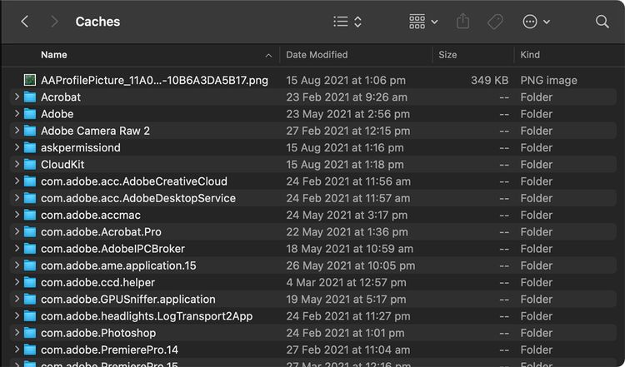Open the group-by options dropdown

(423, 22)
